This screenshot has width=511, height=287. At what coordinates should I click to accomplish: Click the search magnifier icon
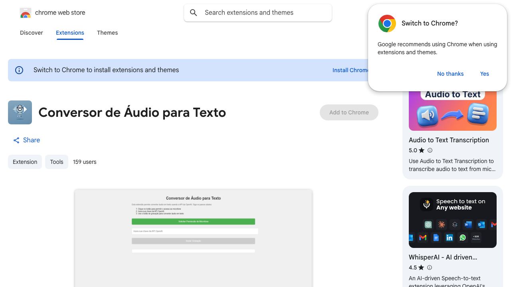194,13
